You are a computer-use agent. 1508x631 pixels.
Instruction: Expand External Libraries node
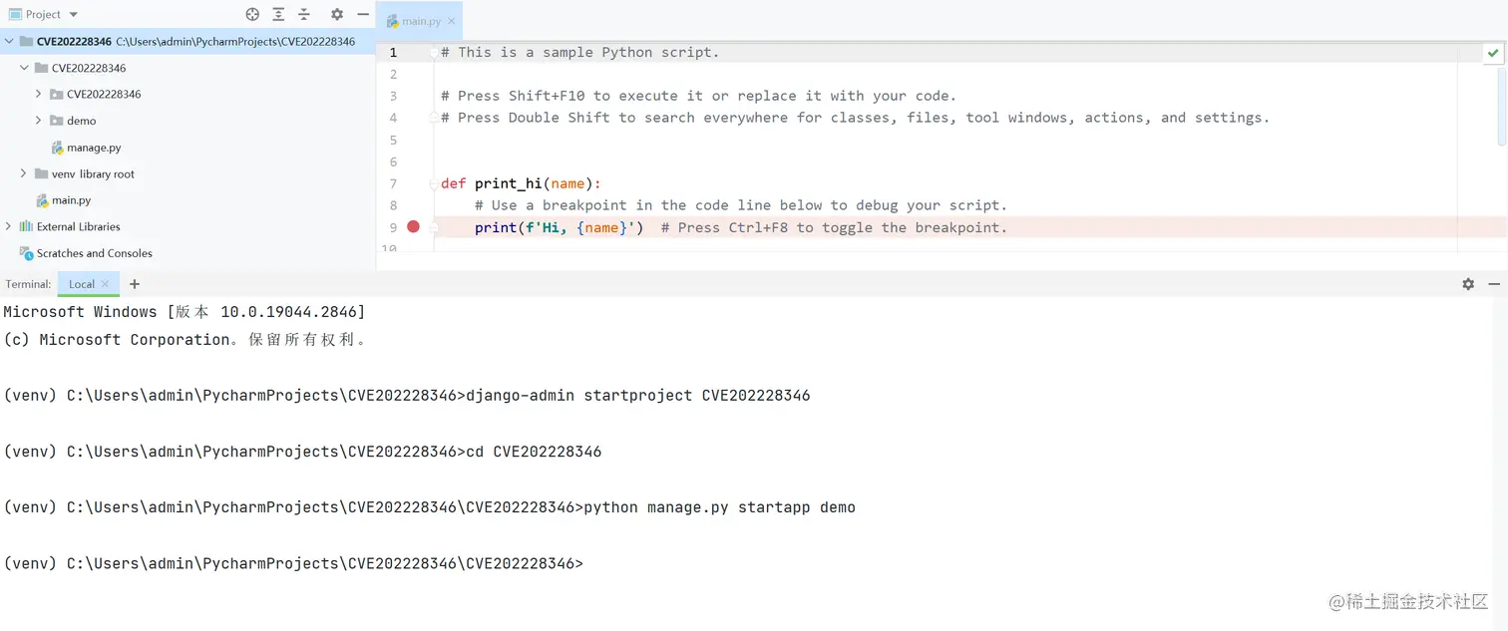coord(9,226)
